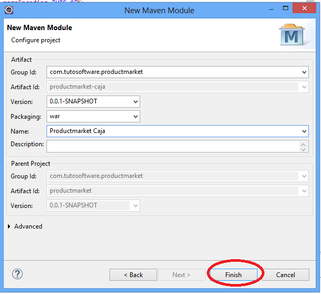The image size is (321, 294).
Task: Go back with the Back button
Action: (133, 274)
